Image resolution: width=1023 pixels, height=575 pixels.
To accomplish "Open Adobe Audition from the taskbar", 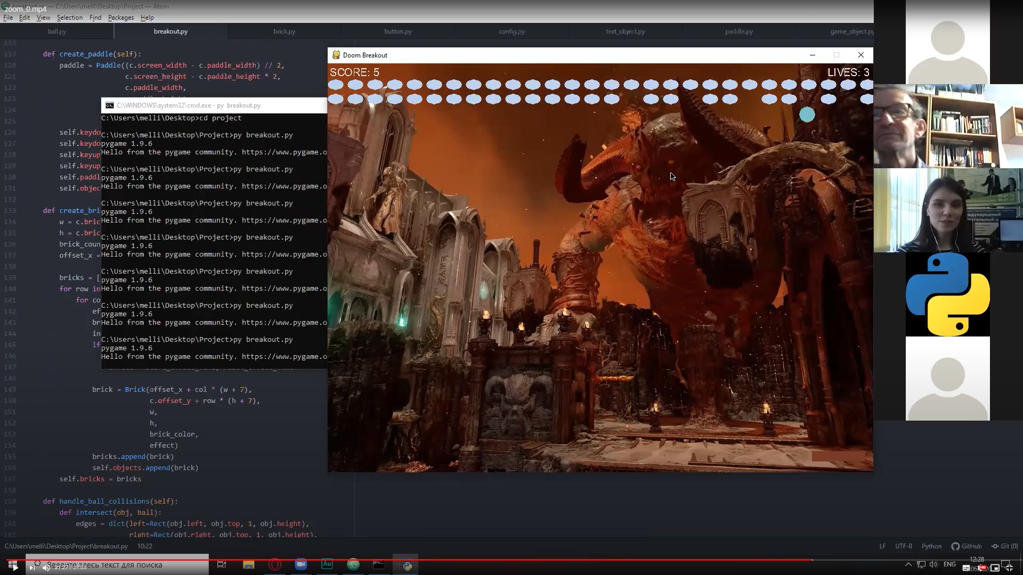I will (327, 564).
